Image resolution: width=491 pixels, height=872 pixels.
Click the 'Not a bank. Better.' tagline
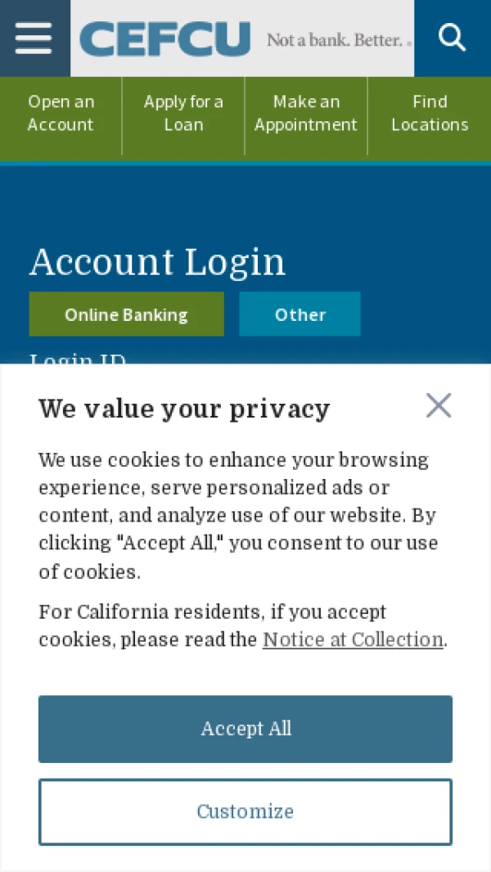coord(339,40)
